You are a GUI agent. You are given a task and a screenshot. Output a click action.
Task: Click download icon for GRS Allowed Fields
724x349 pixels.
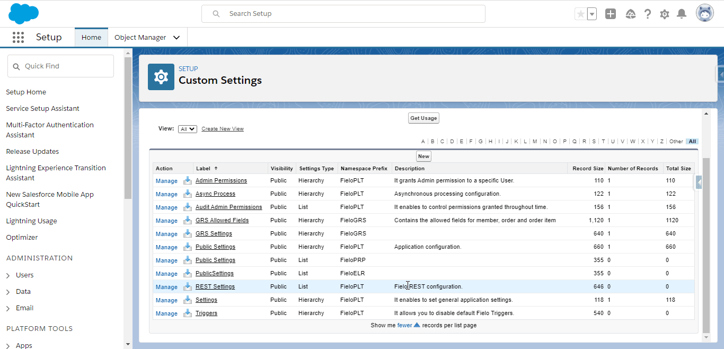tap(187, 220)
